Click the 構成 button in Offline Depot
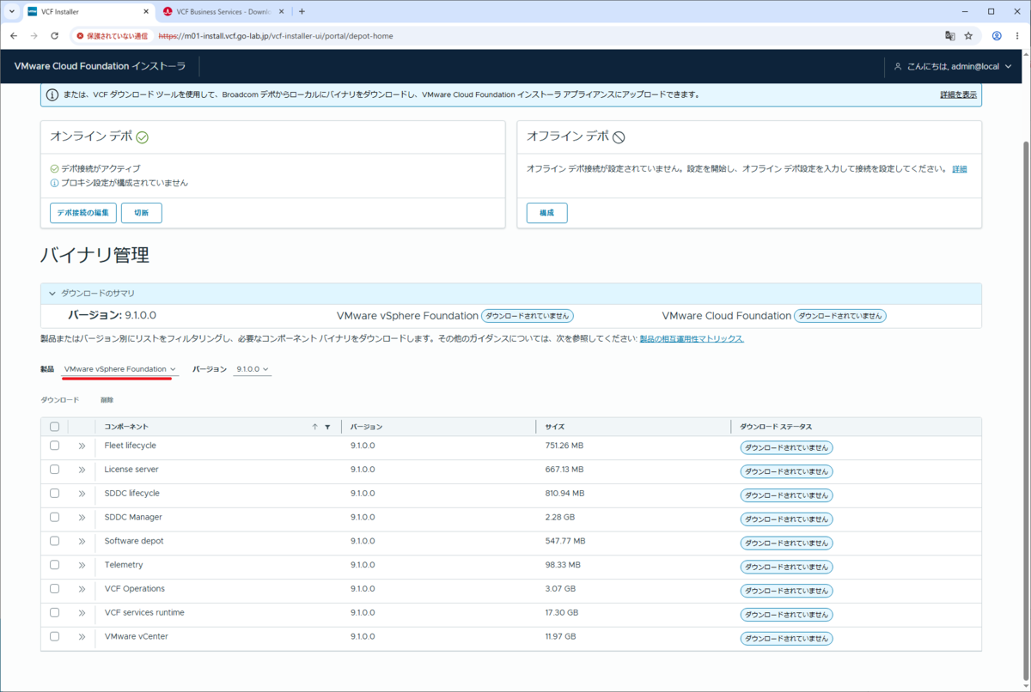 click(x=546, y=213)
